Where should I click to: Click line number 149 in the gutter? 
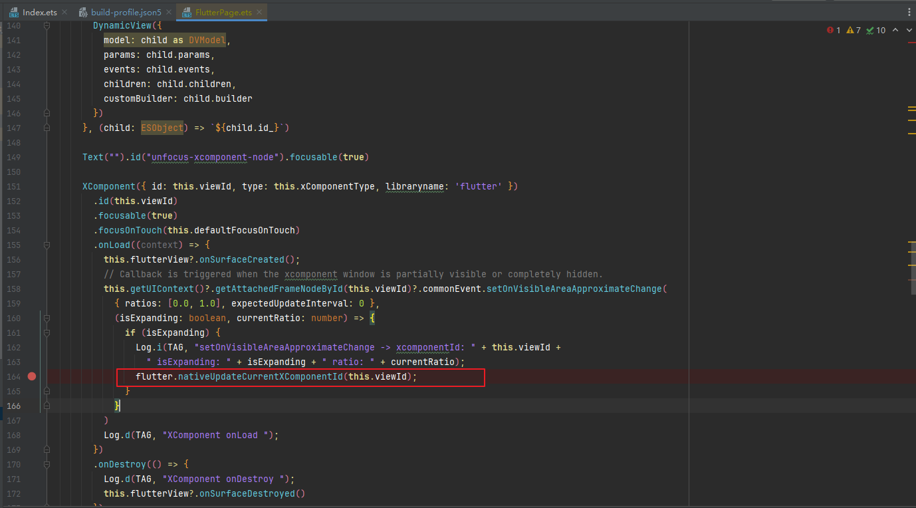13,157
